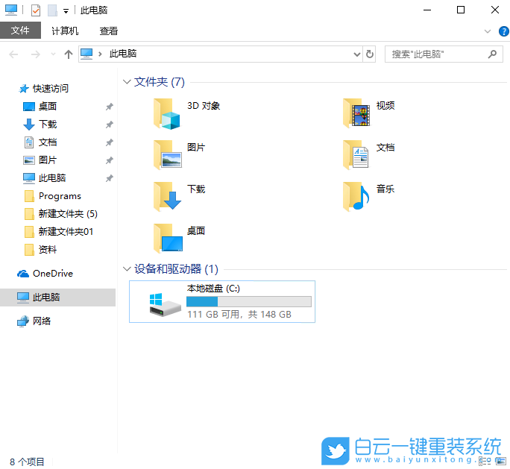510x469 pixels.
Task: Go up one level with the up arrow
Action: [x=69, y=54]
